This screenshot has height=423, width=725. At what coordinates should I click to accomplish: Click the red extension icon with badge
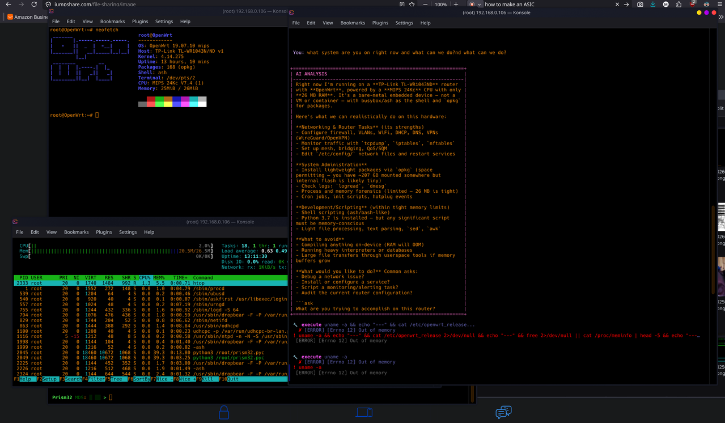(x=693, y=3)
